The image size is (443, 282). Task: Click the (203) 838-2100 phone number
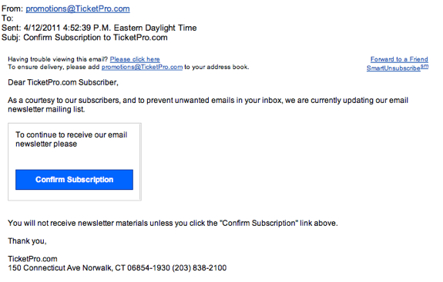[x=200, y=267]
